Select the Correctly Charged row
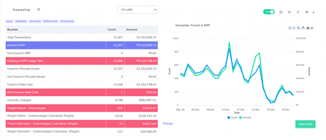 pos(82,100)
